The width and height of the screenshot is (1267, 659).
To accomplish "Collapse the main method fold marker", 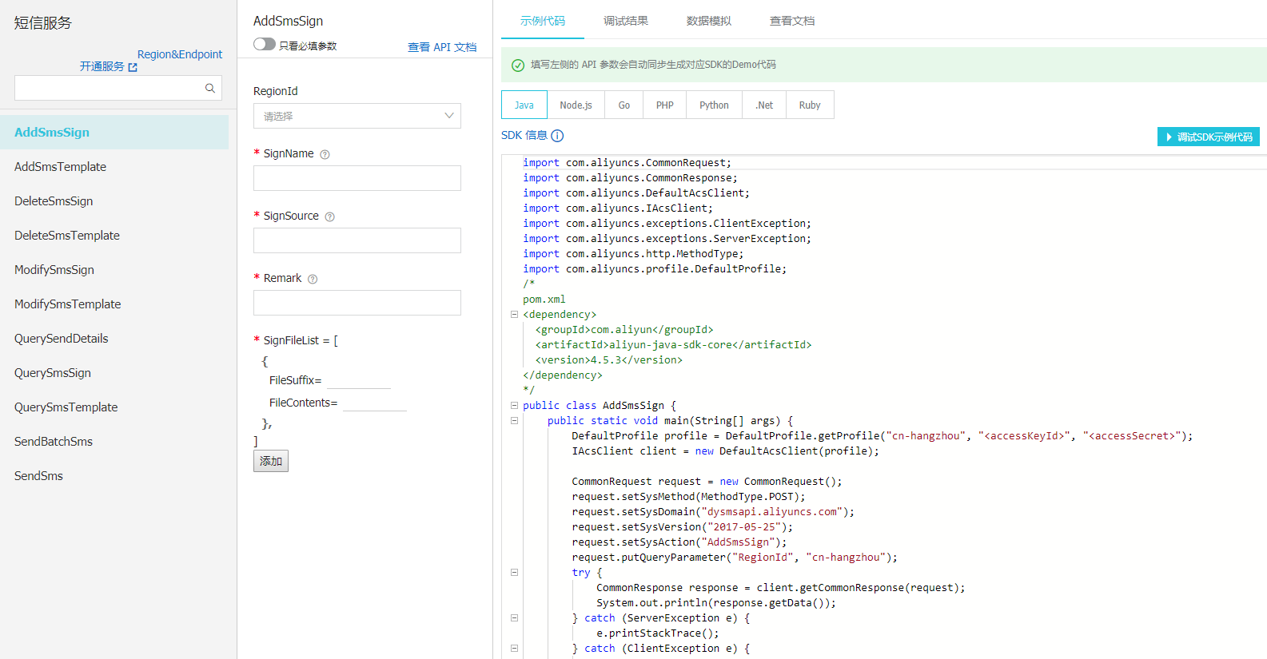I will [514, 420].
